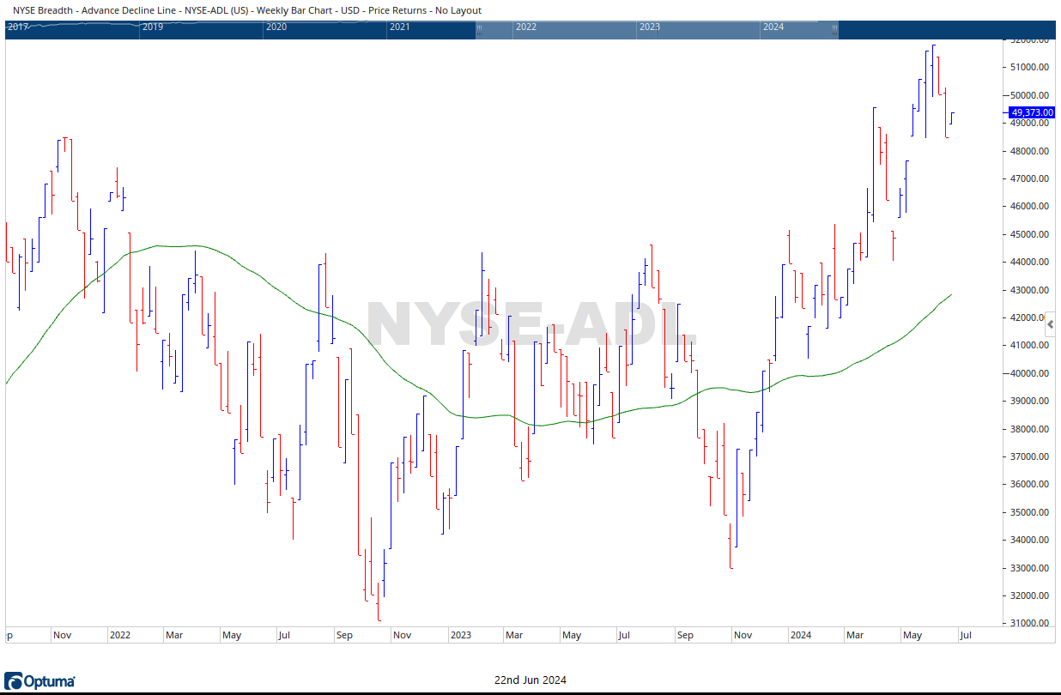The height and width of the screenshot is (695, 1061).
Task: Click the left grip handle on the navigator
Action: pyautogui.click(x=481, y=30)
